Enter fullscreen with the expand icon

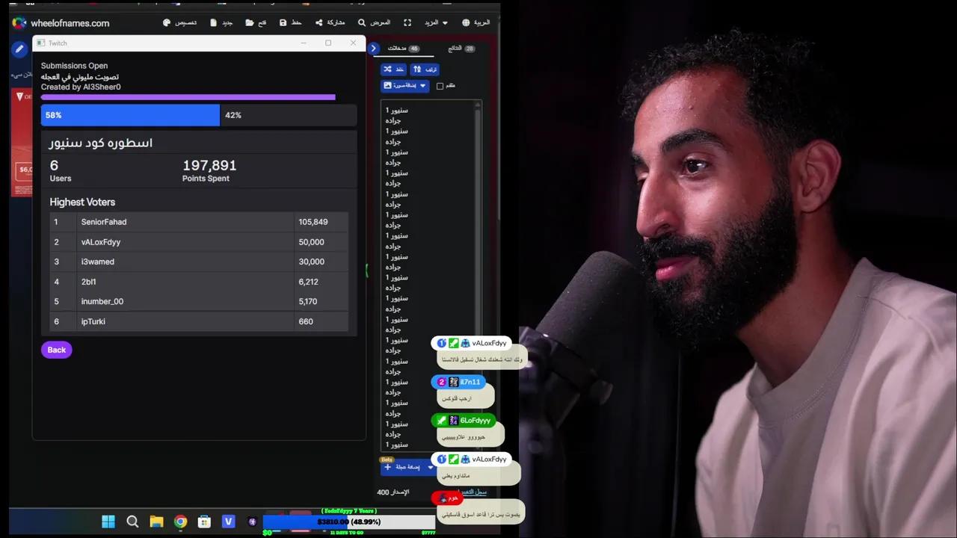(x=407, y=22)
